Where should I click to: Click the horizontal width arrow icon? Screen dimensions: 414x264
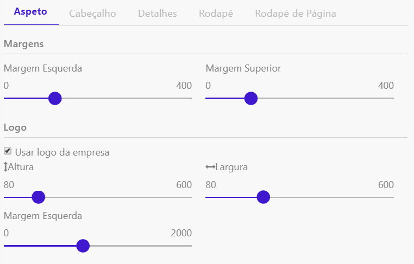[x=210, y=167]
